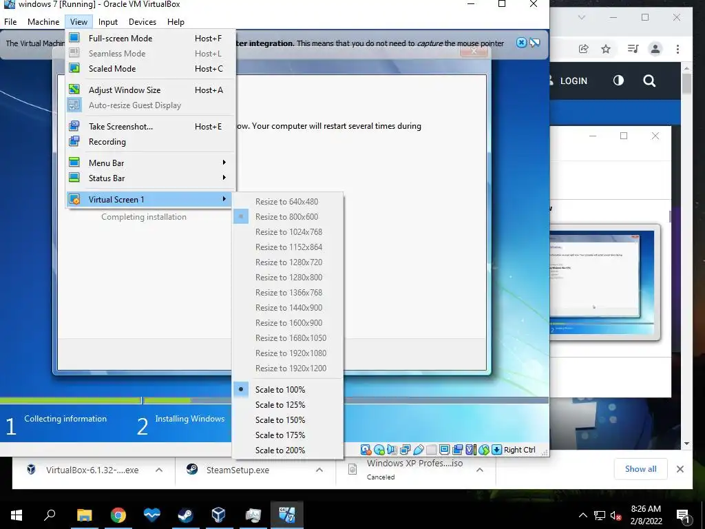Choose Resize to 800x600 option
This screenshot has height=529, width=705.
coord(288,217)
